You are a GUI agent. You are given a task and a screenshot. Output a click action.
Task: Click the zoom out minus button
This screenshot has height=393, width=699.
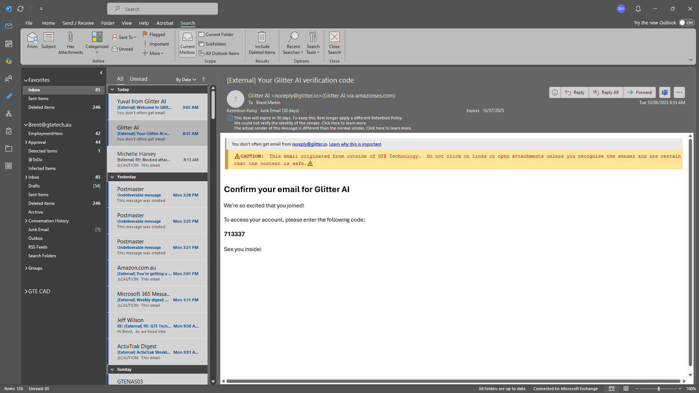[637, 389]
